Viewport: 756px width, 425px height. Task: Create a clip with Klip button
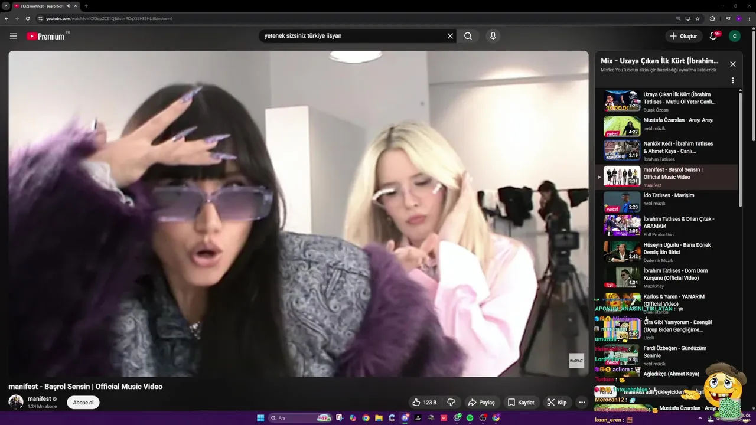pos(557,403)
